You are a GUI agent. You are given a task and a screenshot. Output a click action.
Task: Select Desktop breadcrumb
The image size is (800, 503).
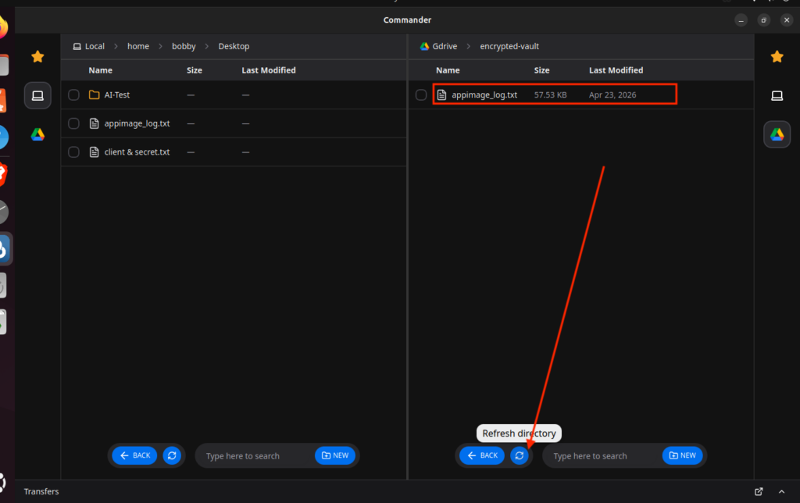pos(234,46)
